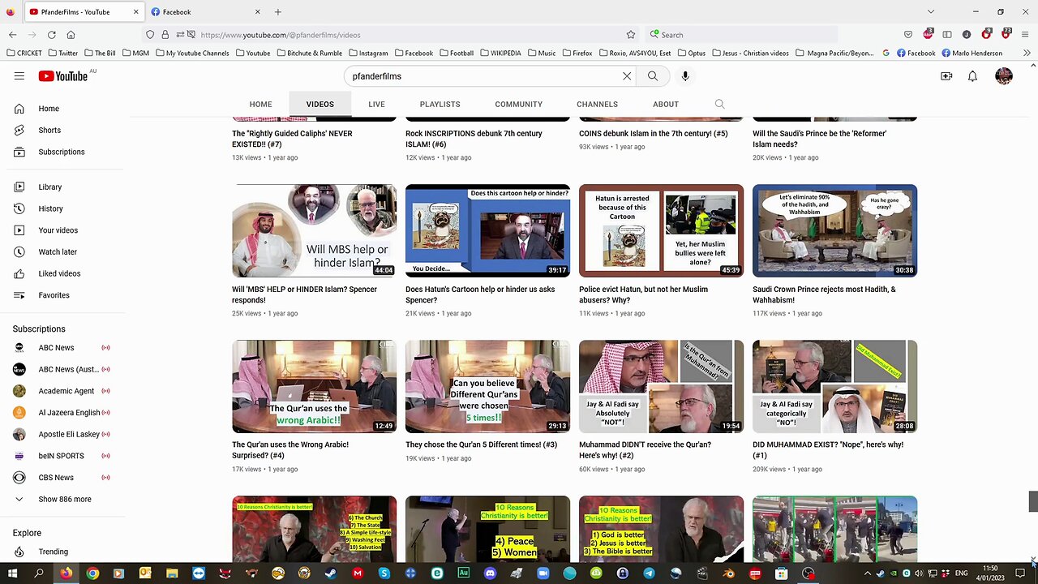Open the ABOUT channel tab
Screen dimensions: 1038x584
pyautogui.click(x=666, y=104)
